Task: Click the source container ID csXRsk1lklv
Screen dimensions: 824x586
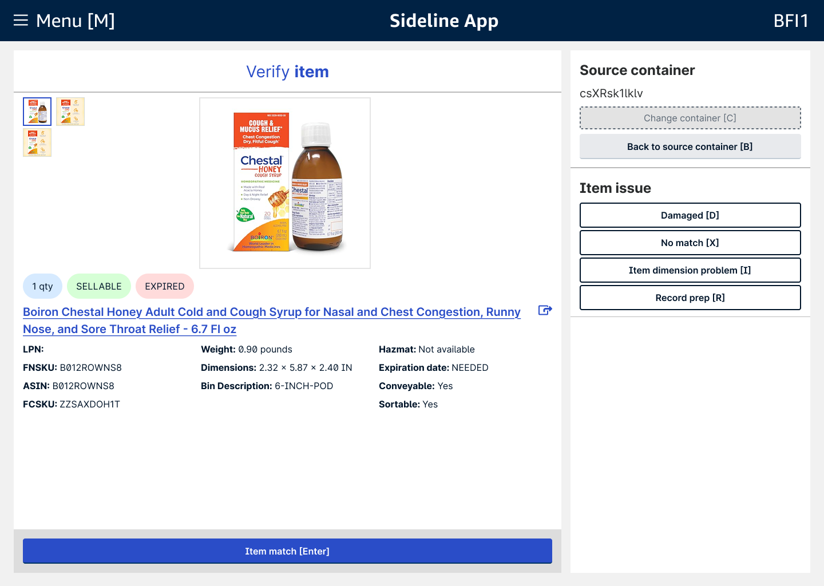Action: pos(611,93)
